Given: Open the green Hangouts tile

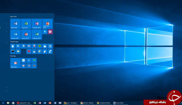Looking at the screenshot, I should click(34, 61).
